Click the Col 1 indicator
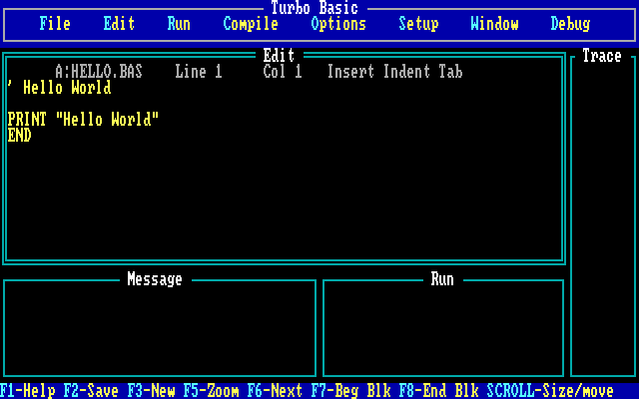The width and height of the screenshot is (639, 399). 283,72
